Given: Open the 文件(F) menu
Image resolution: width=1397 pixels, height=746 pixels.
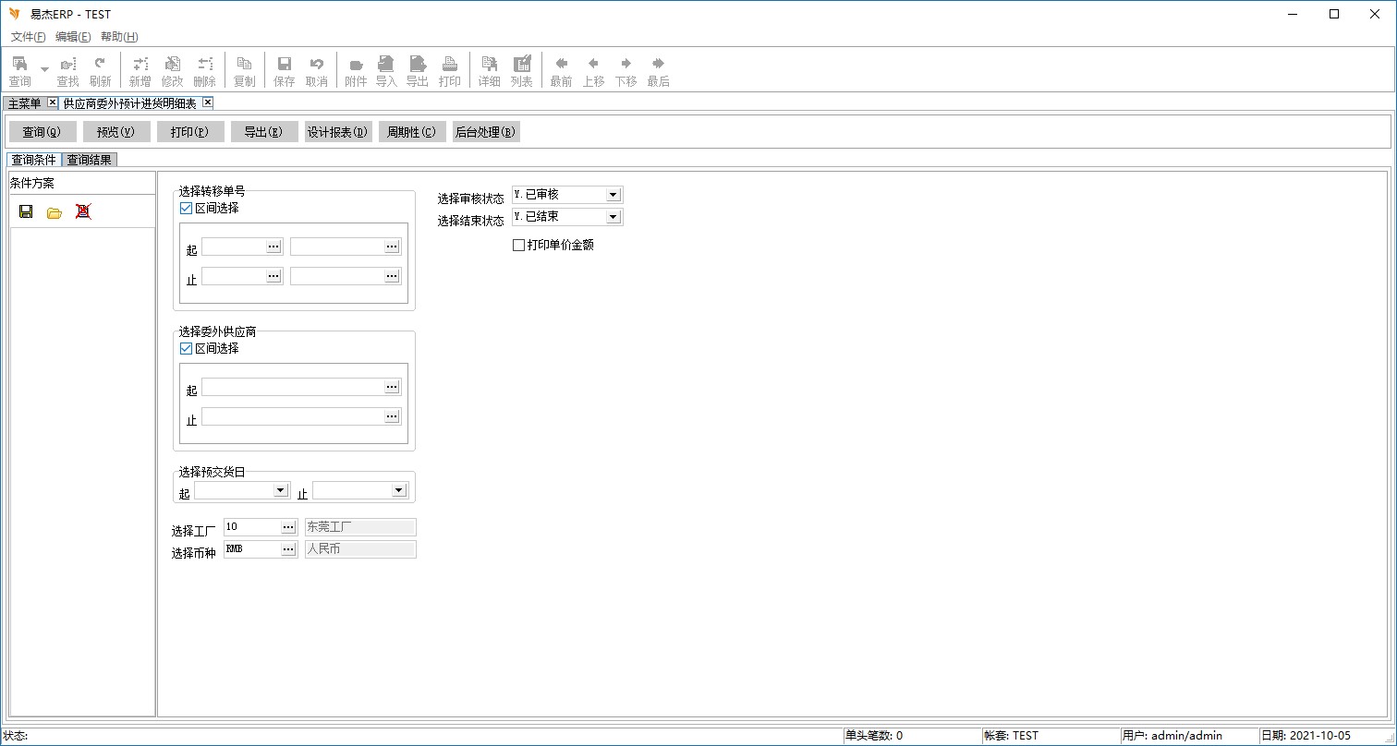Looking at the screenshot, I should coord(28,37).
